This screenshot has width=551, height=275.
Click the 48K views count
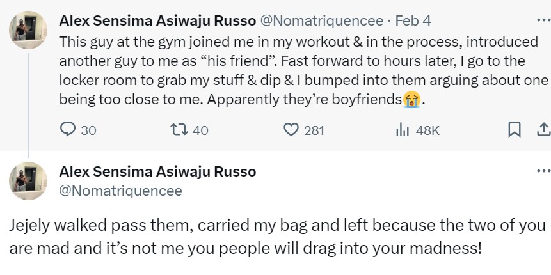coord(427,130)
